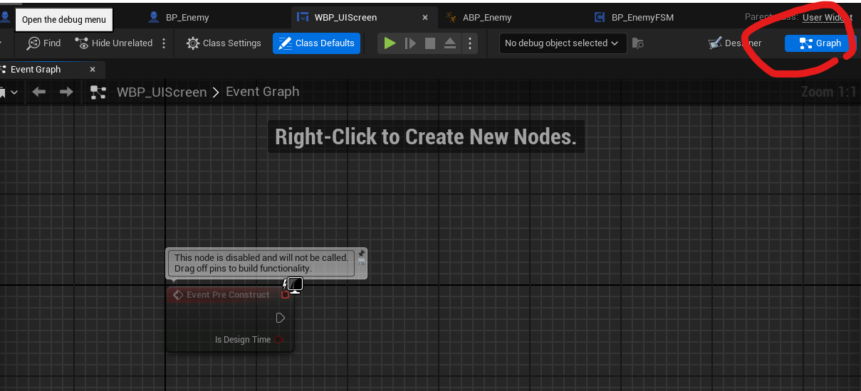Click icon next to debug object selector

click(638, 43)
